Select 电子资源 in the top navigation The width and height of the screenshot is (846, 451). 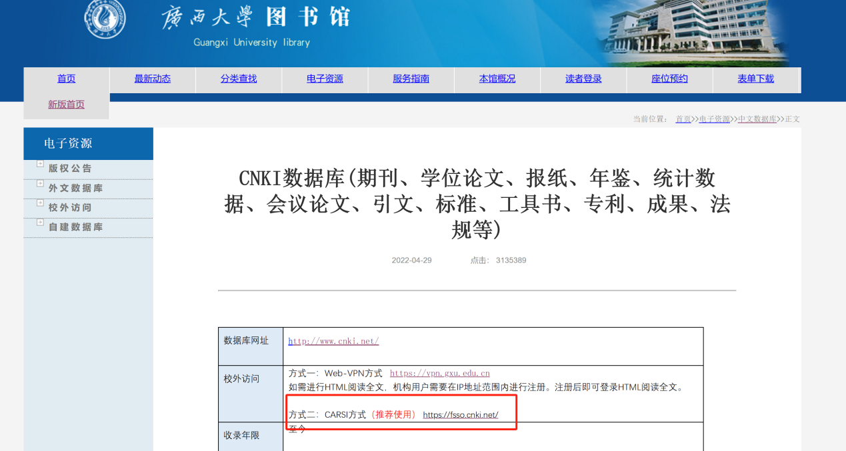(325, 79)
